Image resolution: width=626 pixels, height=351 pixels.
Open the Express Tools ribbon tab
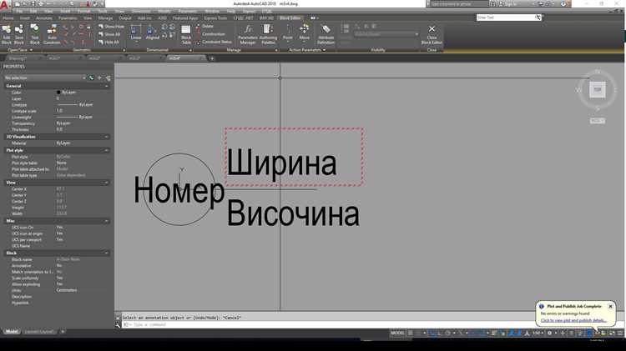pos(215,18)
